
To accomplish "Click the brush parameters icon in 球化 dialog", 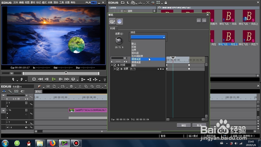I will pyautogui.click(x=112, y=21).
